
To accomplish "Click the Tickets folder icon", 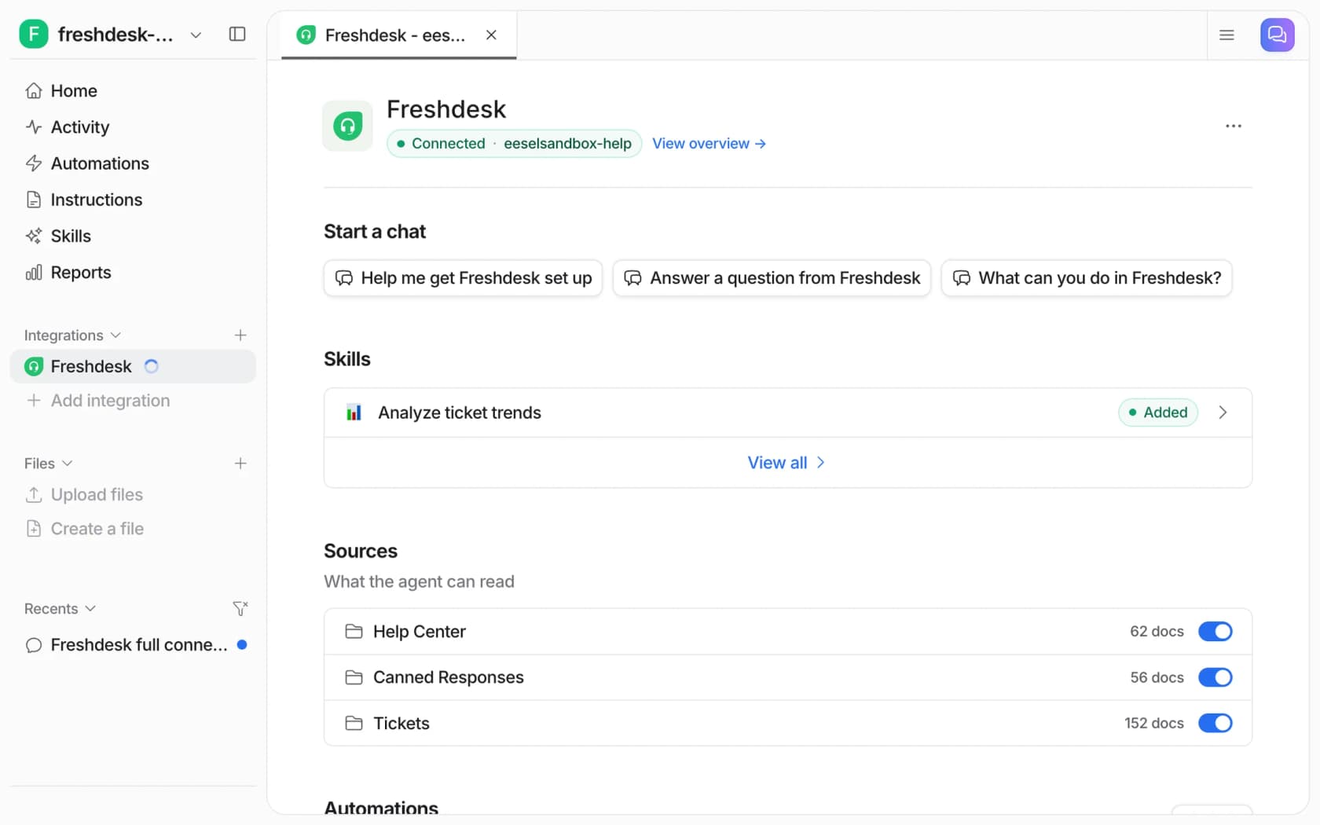I will coord(354,723).
